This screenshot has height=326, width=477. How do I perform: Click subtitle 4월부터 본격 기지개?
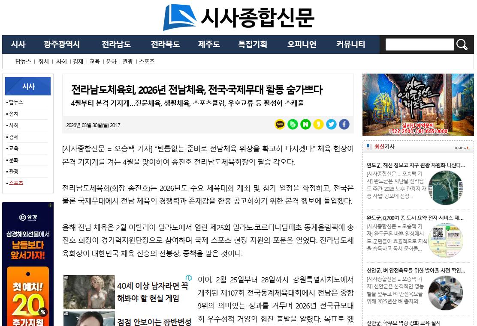187,103
